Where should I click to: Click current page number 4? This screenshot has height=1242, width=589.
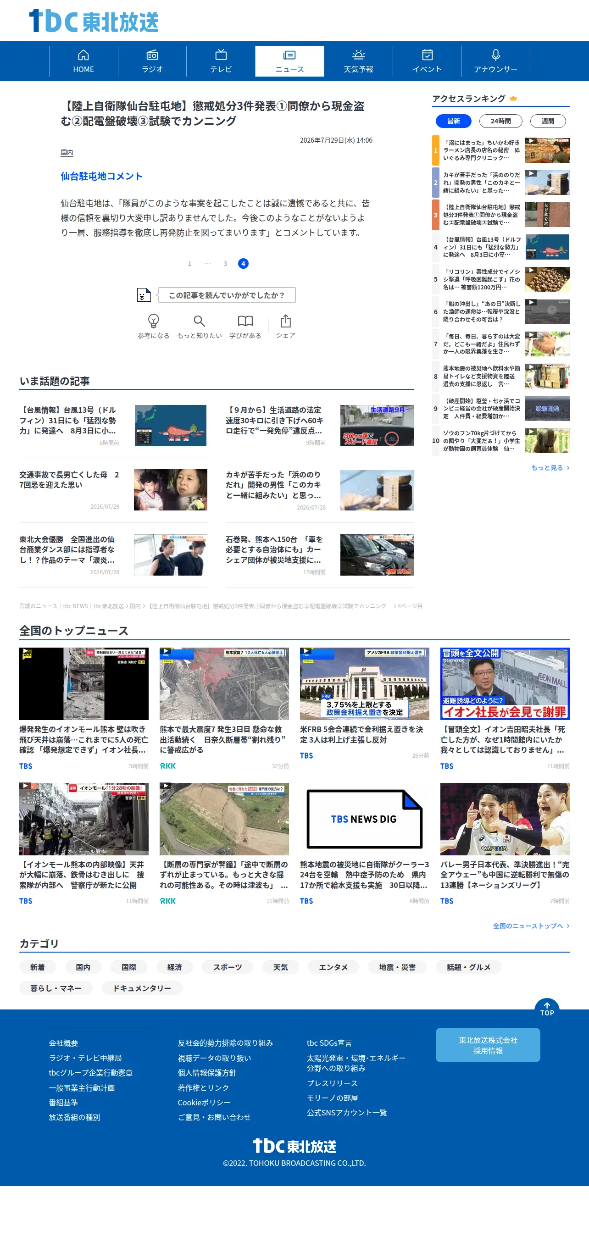(243, 263)
